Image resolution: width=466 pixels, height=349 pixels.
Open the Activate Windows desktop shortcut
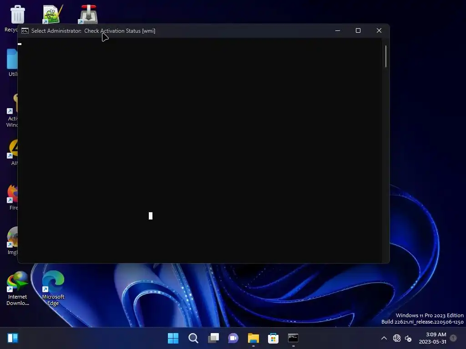pos(12,110)
